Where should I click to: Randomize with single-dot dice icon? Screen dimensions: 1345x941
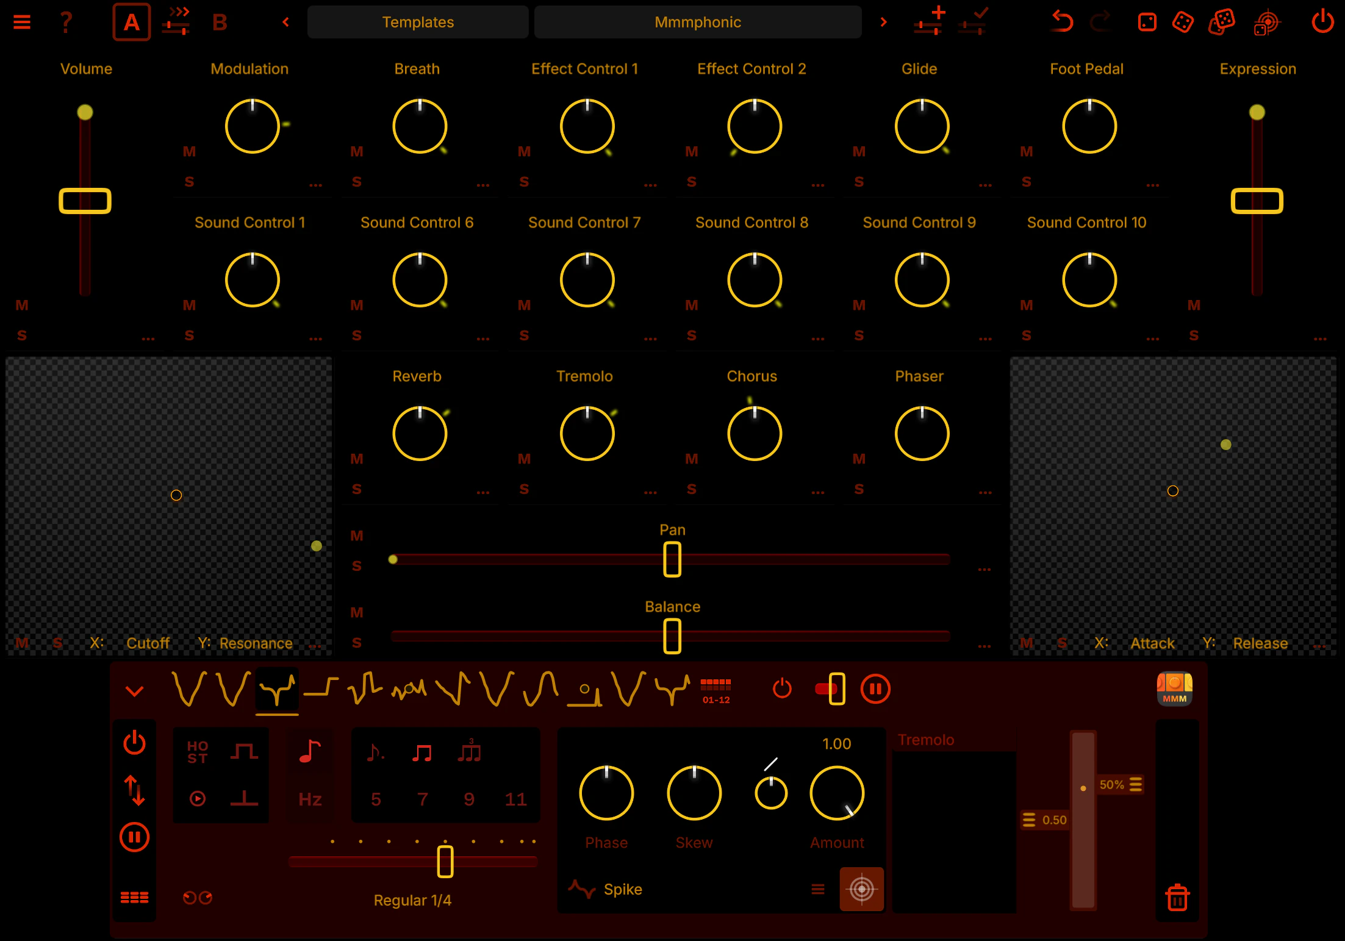pos(1147,23)
